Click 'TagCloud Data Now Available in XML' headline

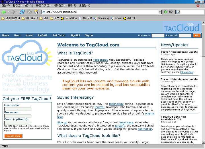(173, 118)
